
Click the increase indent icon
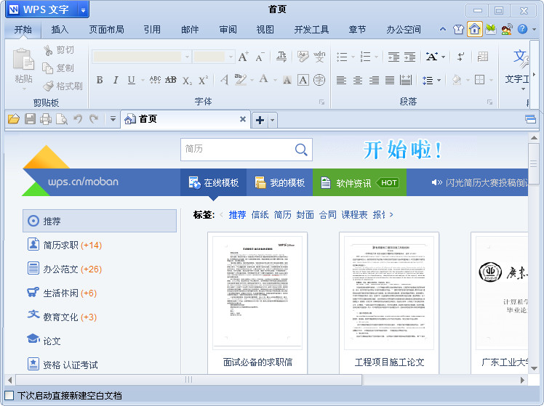click(409, 57)
